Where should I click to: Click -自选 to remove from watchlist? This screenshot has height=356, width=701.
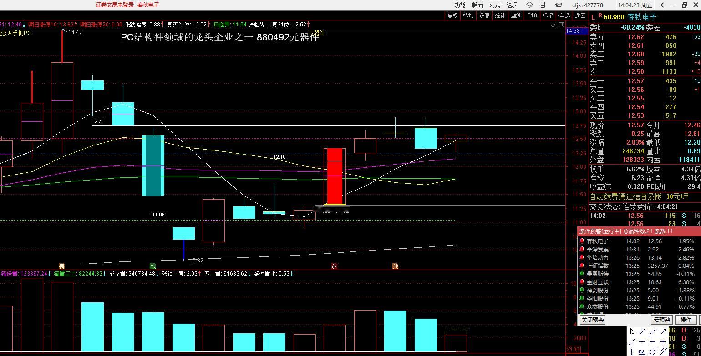coord(564,15)
